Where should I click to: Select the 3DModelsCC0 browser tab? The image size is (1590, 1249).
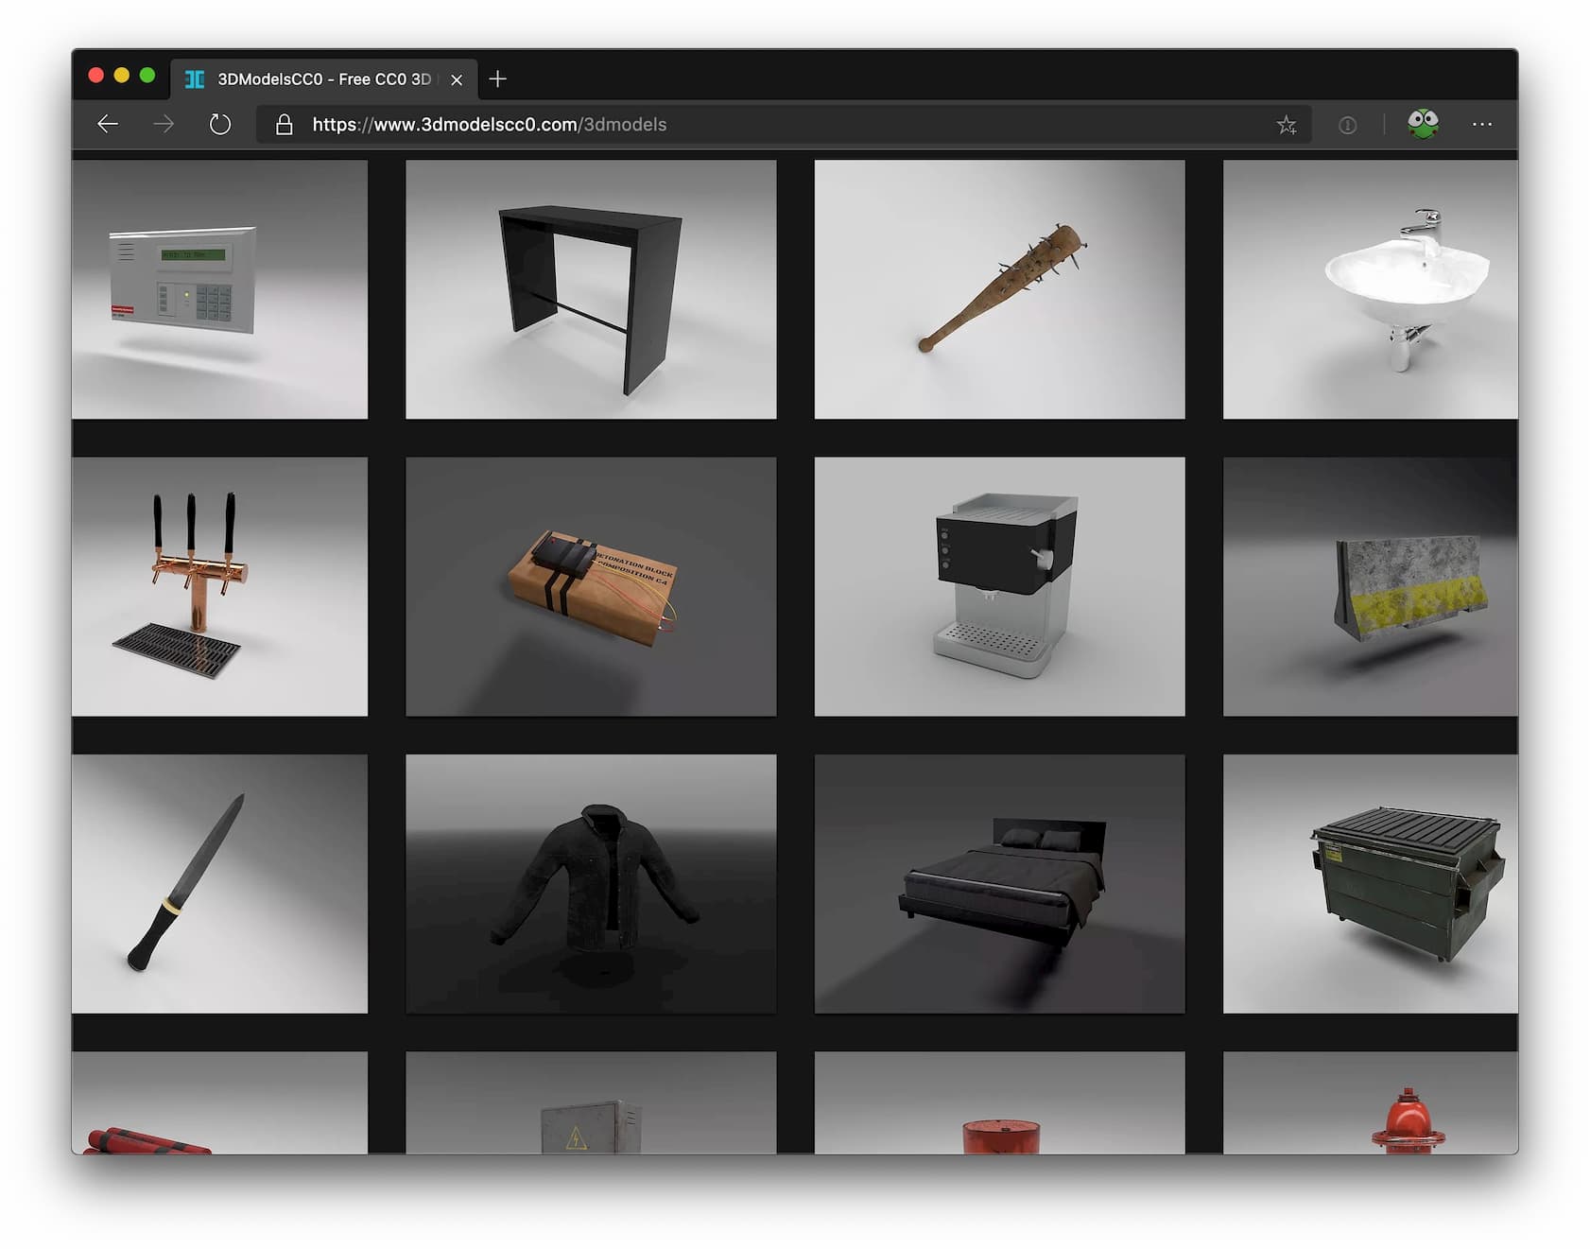pyautogui.click(x=324, y=78)
